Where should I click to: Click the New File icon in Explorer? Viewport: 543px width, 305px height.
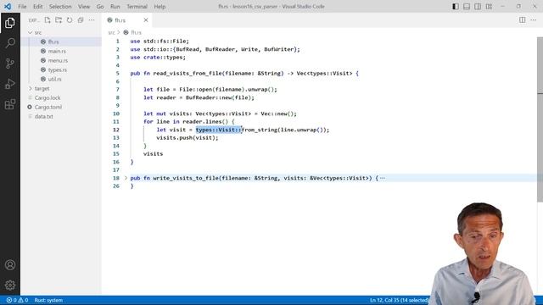coord(48,20)
